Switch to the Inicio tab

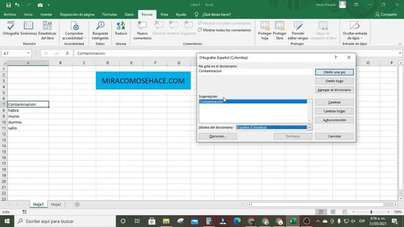click(28, 15)
